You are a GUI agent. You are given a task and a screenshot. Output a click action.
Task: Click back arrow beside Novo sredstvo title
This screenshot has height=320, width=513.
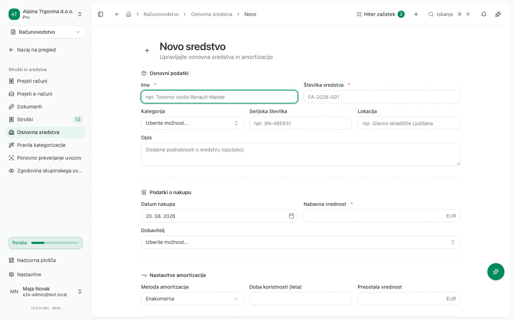point(147,50)
